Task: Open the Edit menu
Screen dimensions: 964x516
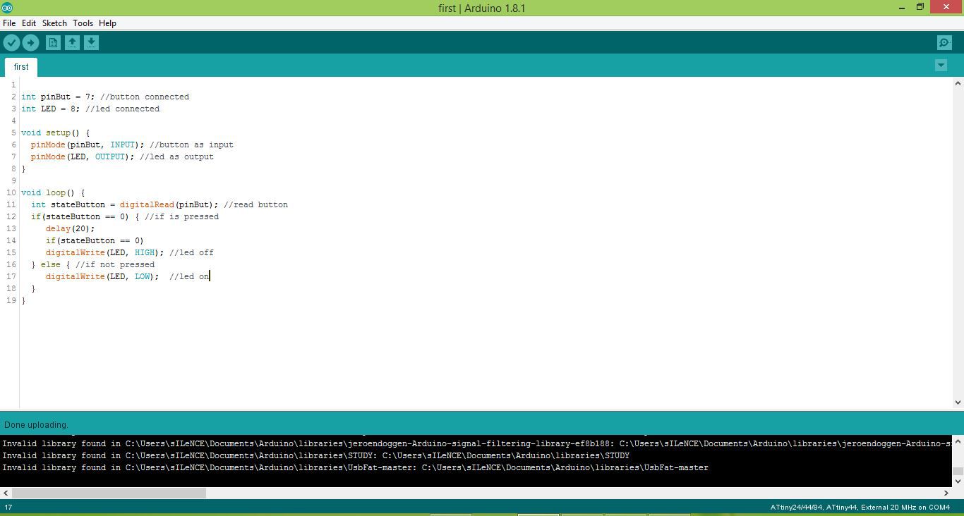Action: coord(29,23)
